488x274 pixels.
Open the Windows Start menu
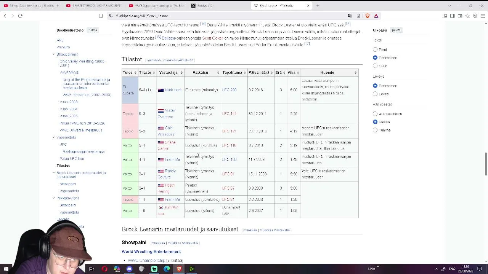6,269
